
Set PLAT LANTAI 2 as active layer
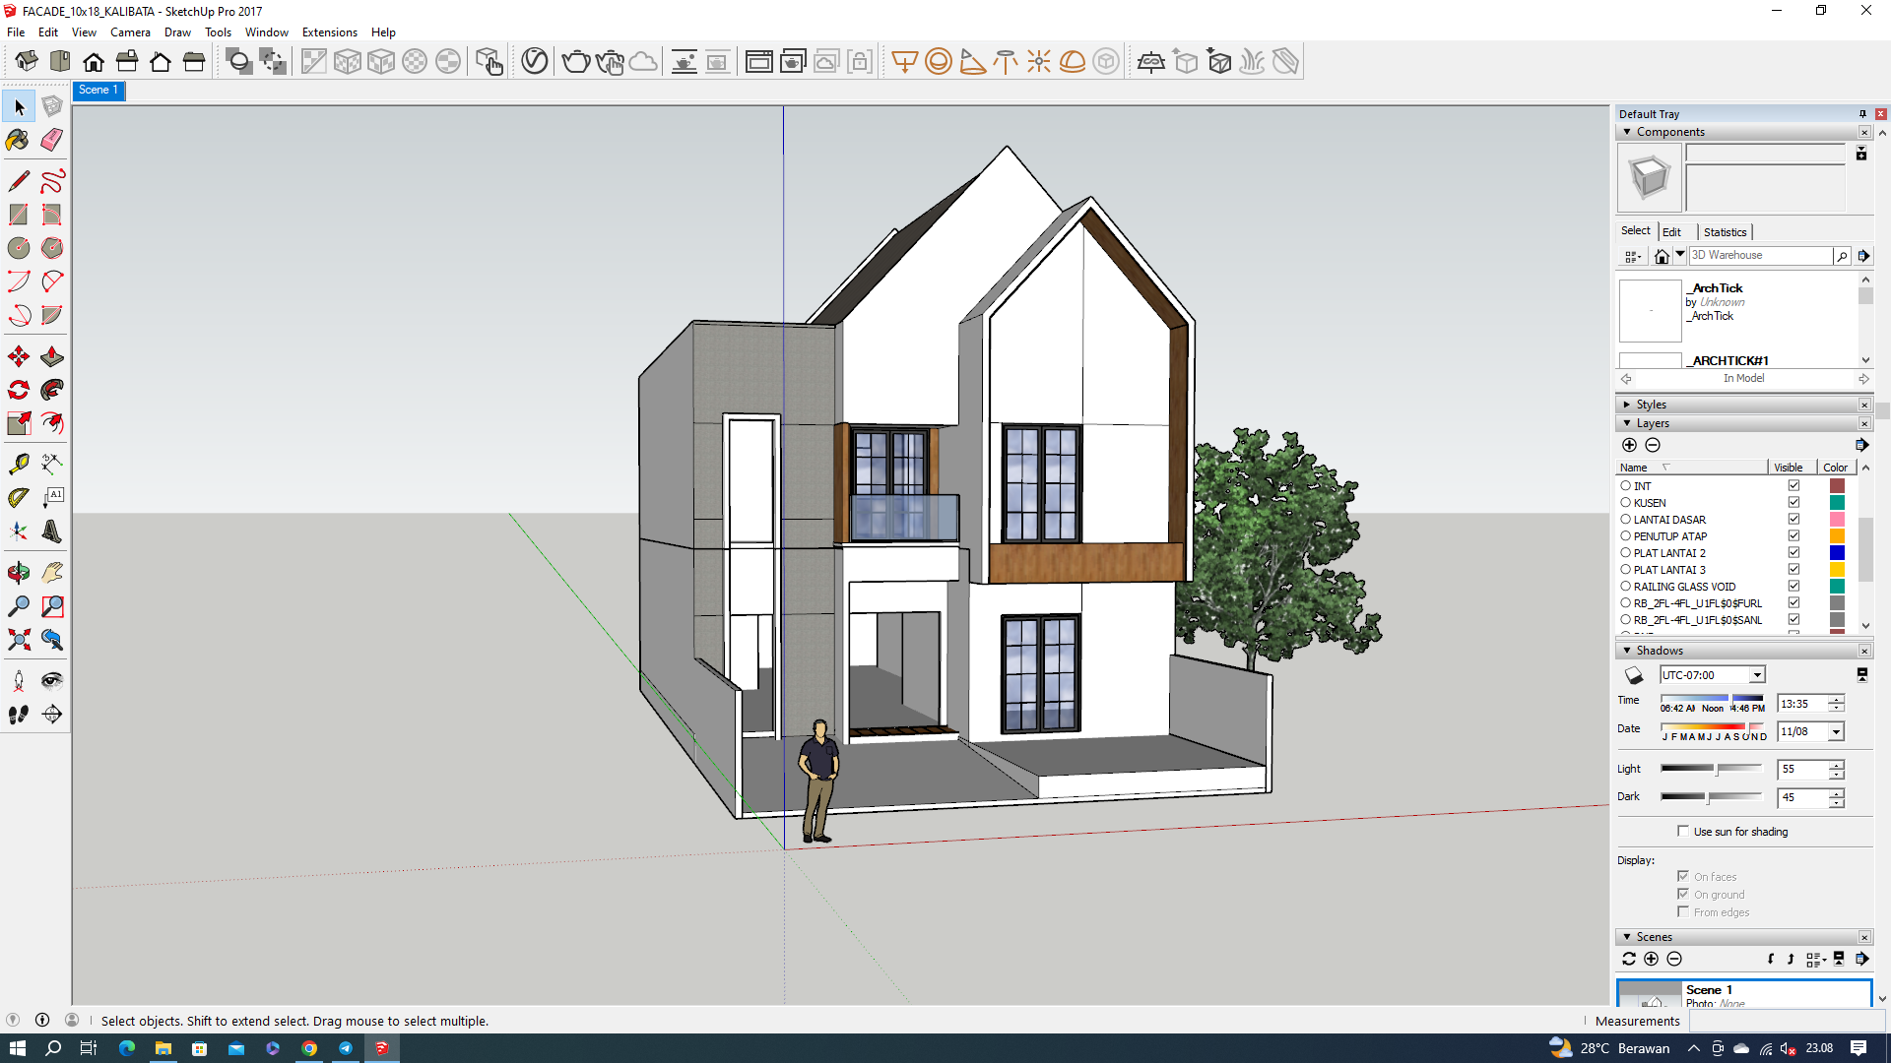pyautogui.click(x=1625, y=553)
